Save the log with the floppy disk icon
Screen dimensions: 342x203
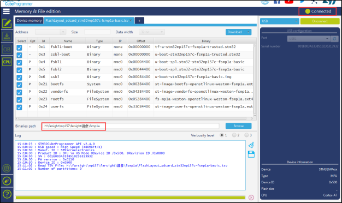click(251, 154)
